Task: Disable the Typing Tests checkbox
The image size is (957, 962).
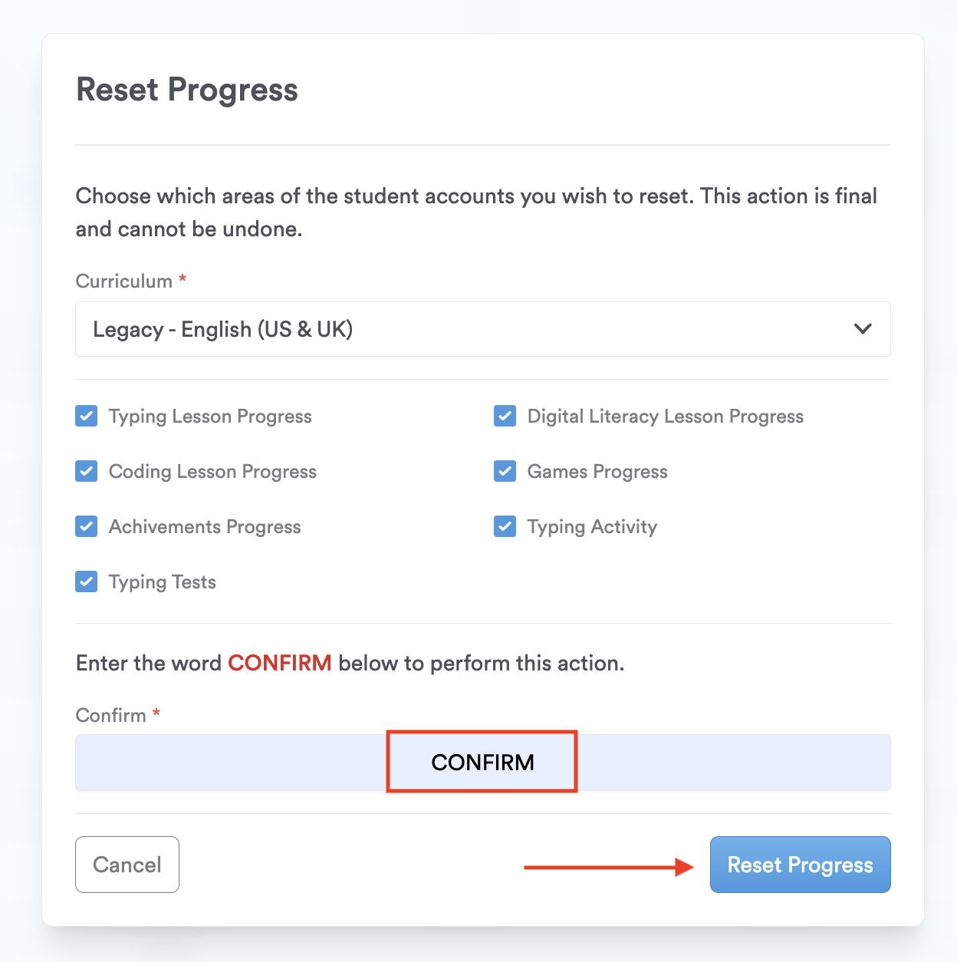Action: pos(87,582)
